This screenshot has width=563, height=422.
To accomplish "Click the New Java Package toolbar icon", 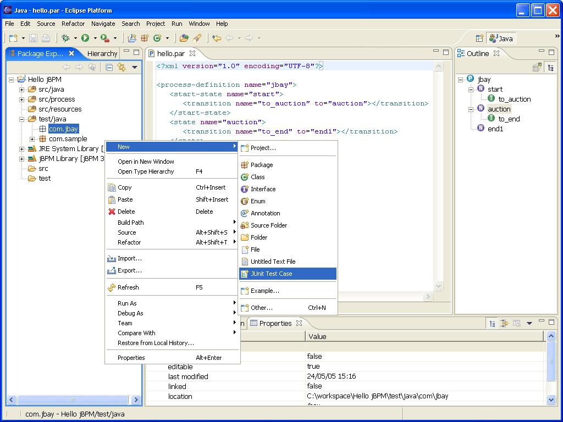I will 145,38.
